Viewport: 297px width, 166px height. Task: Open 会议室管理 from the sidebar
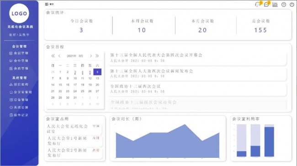pos(21,92)
